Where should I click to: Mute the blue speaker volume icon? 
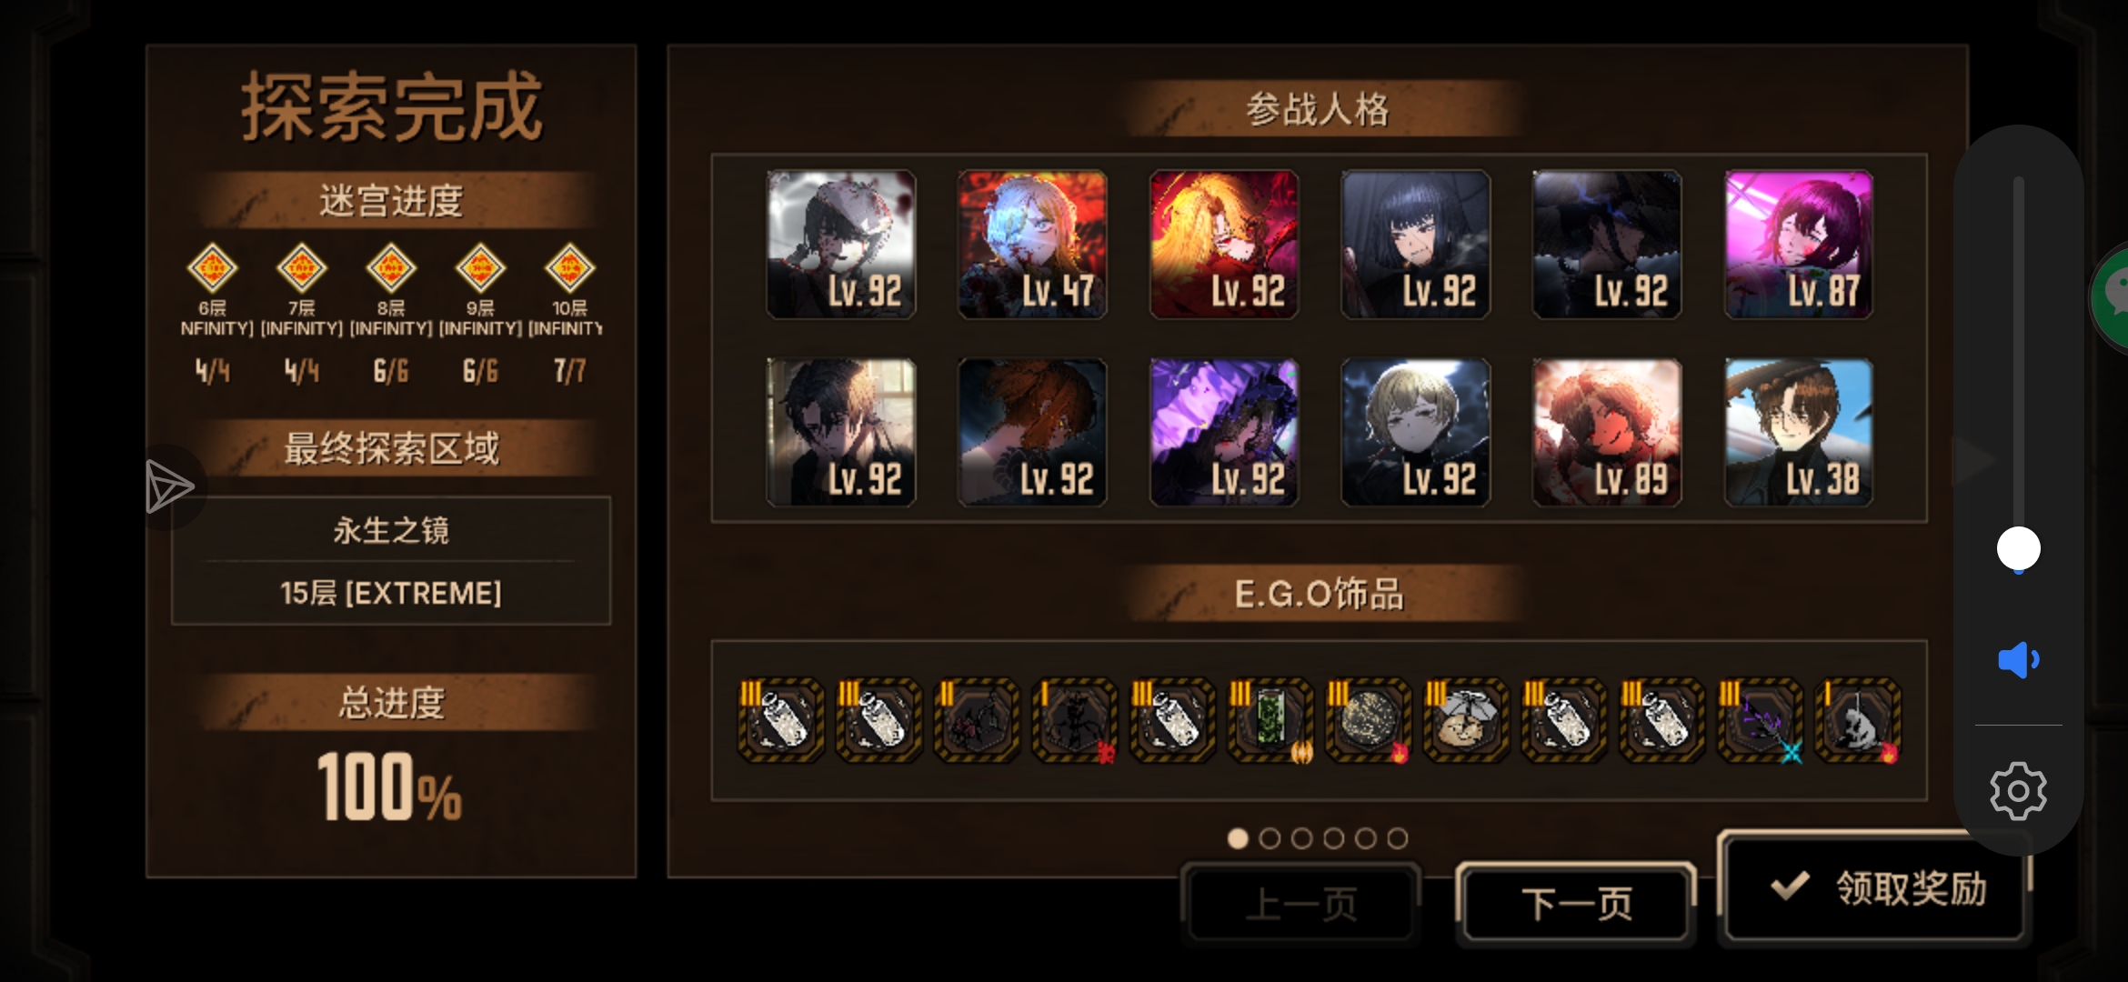(x=2018, y=659)
